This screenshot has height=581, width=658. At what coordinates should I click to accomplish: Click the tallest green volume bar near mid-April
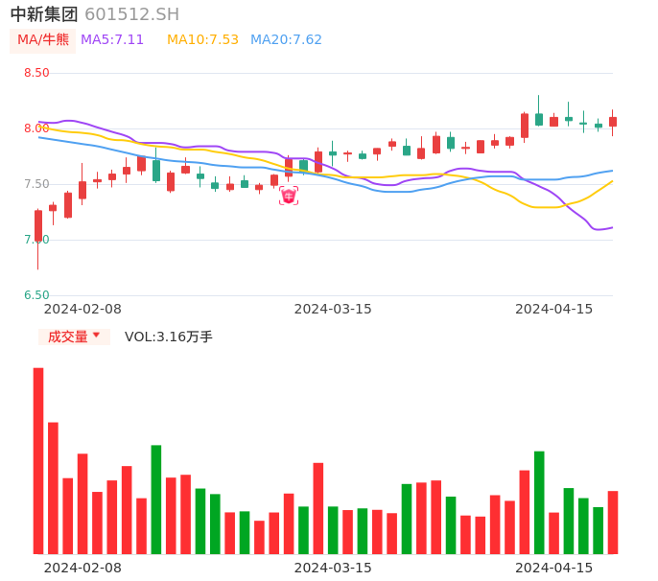coord(539,501)
